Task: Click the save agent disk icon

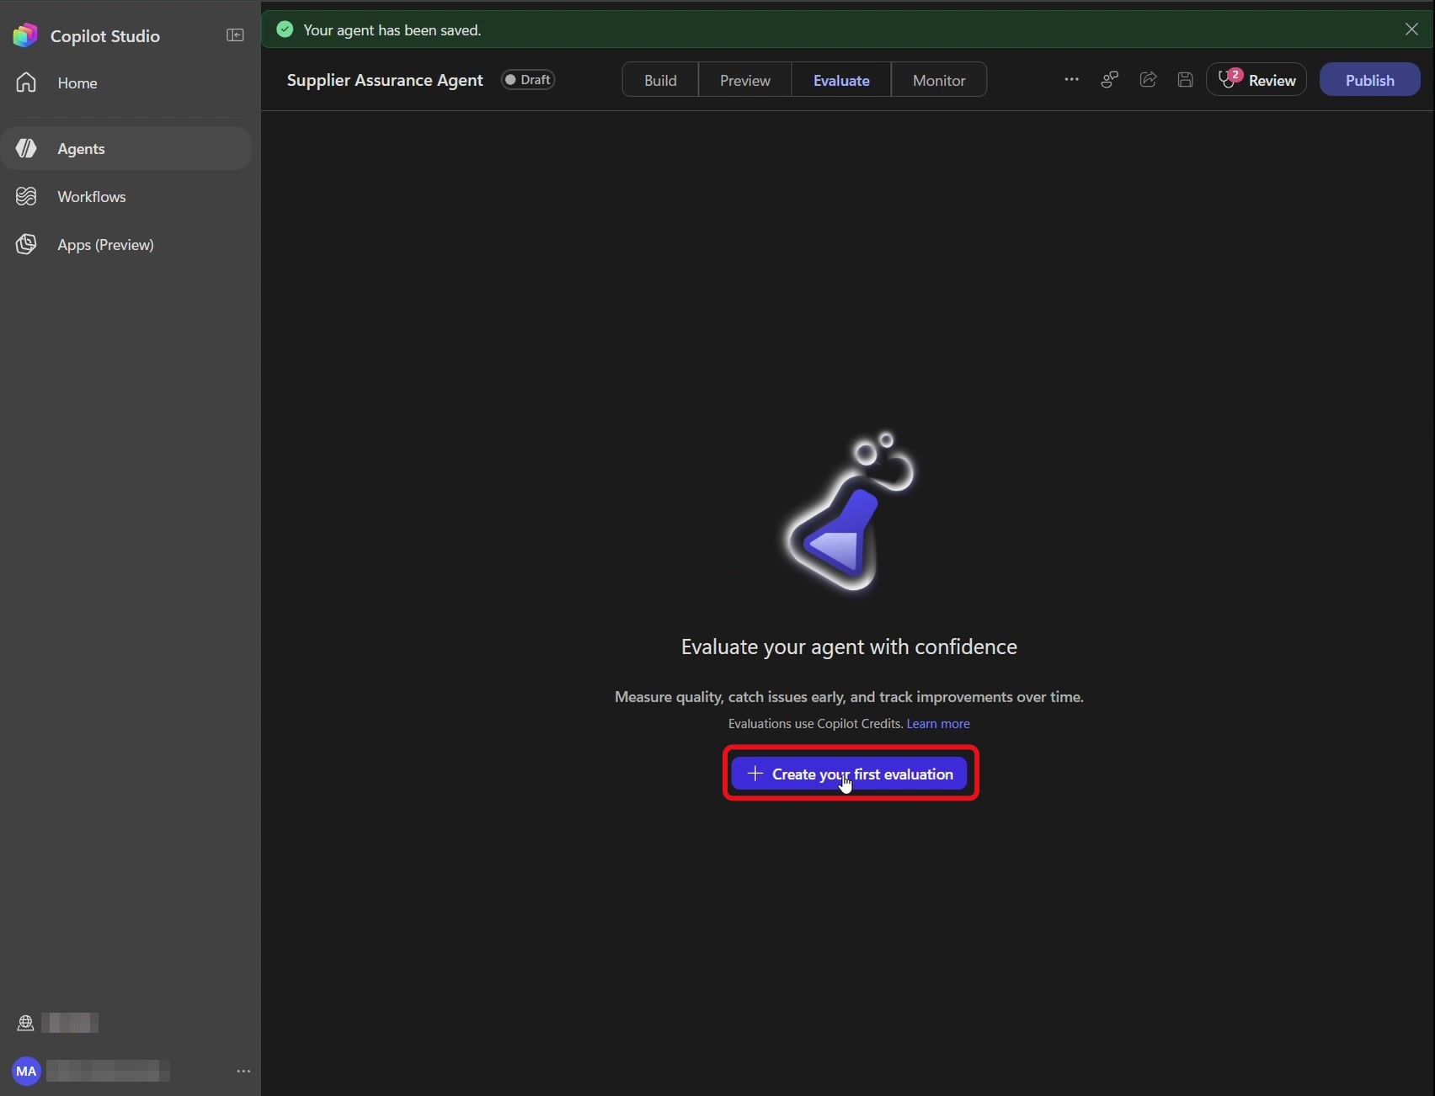Action: coord(1185,79)
